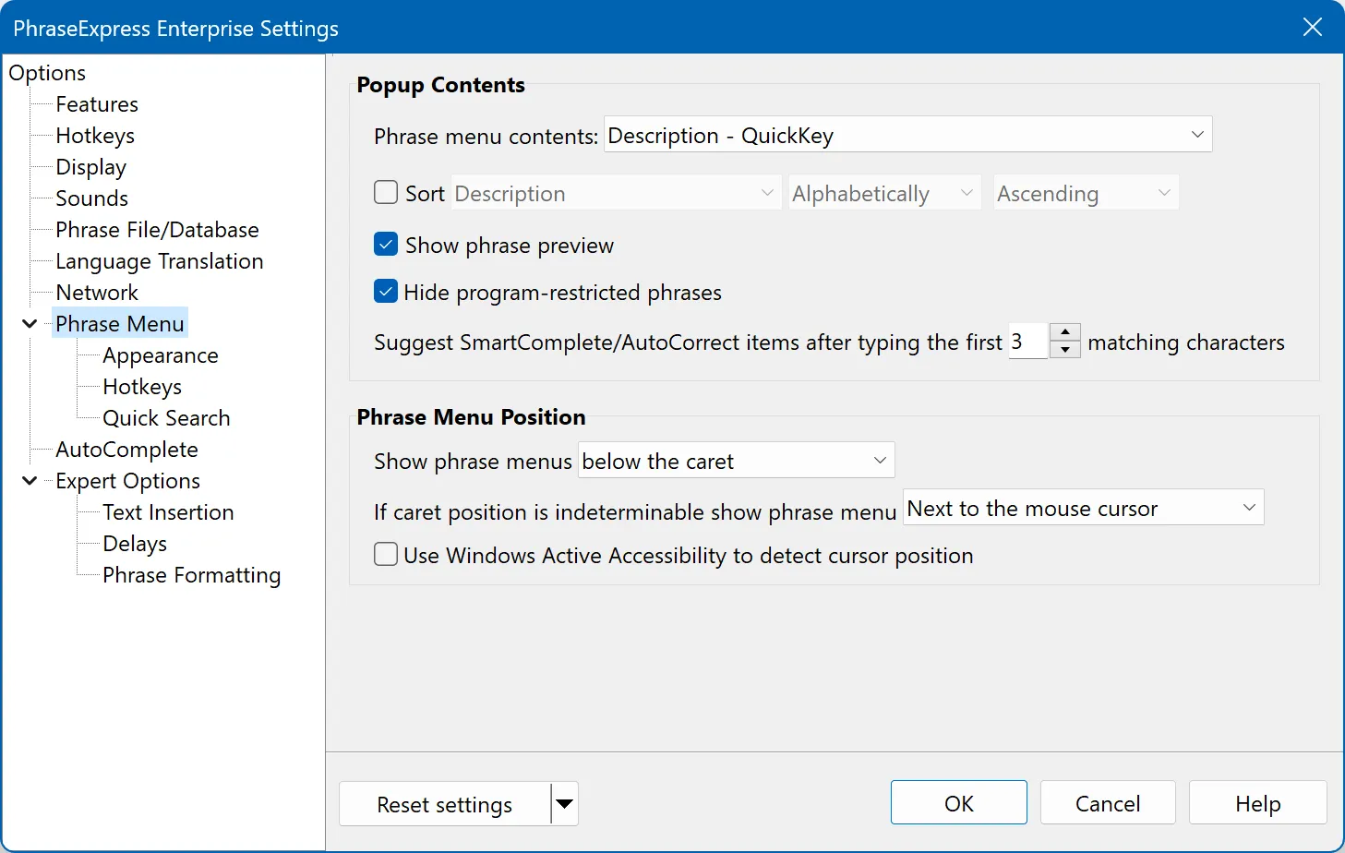Open the Help documentation
Screen dimensions: 1345x853
coord(1256,802)
